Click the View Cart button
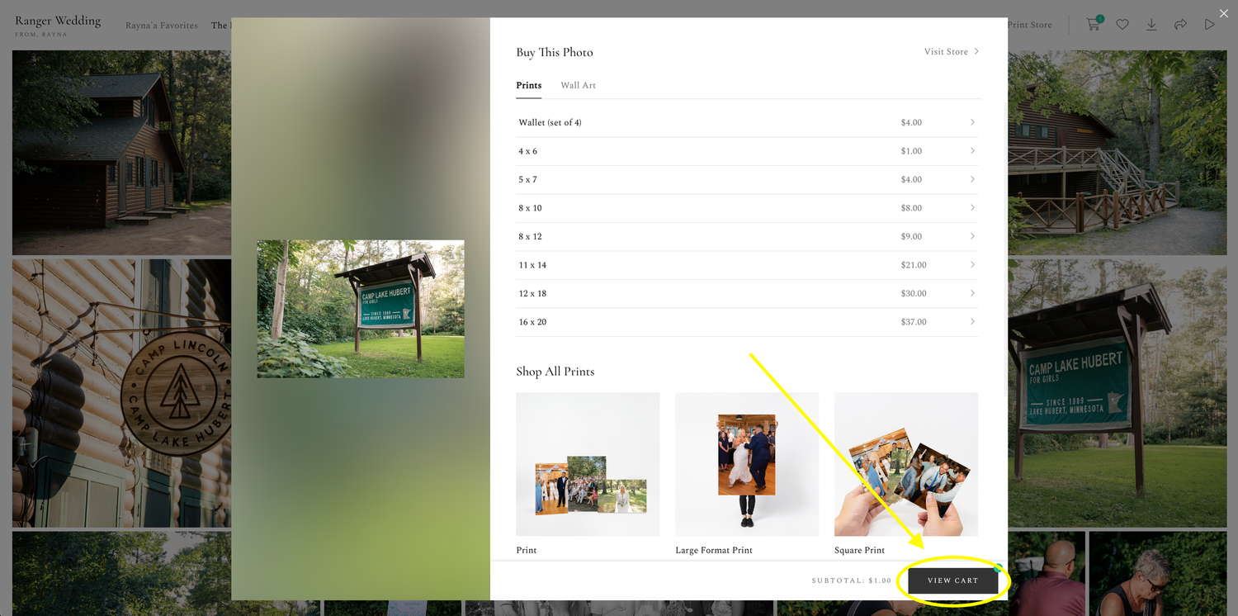Viewport: 1238px width, 616px height. (x=952, y=580)
